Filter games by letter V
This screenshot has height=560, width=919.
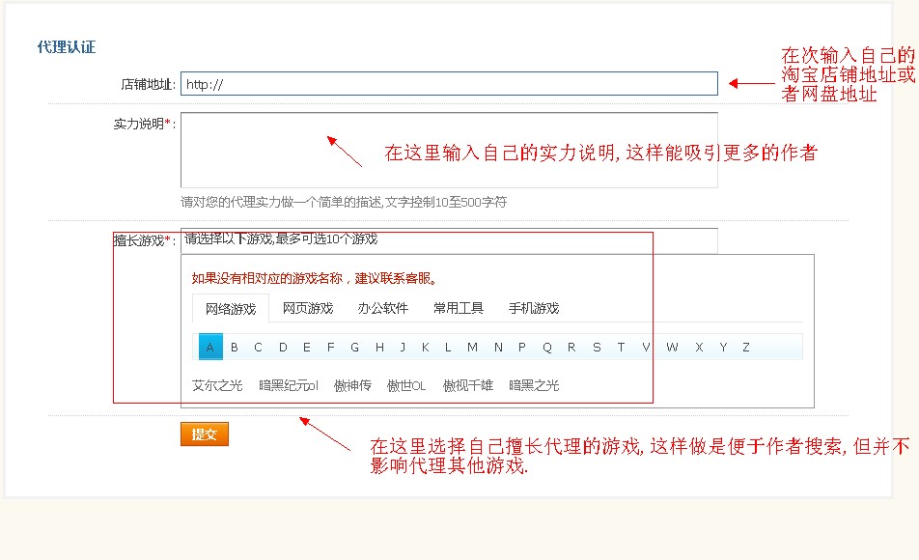(646, 348)
